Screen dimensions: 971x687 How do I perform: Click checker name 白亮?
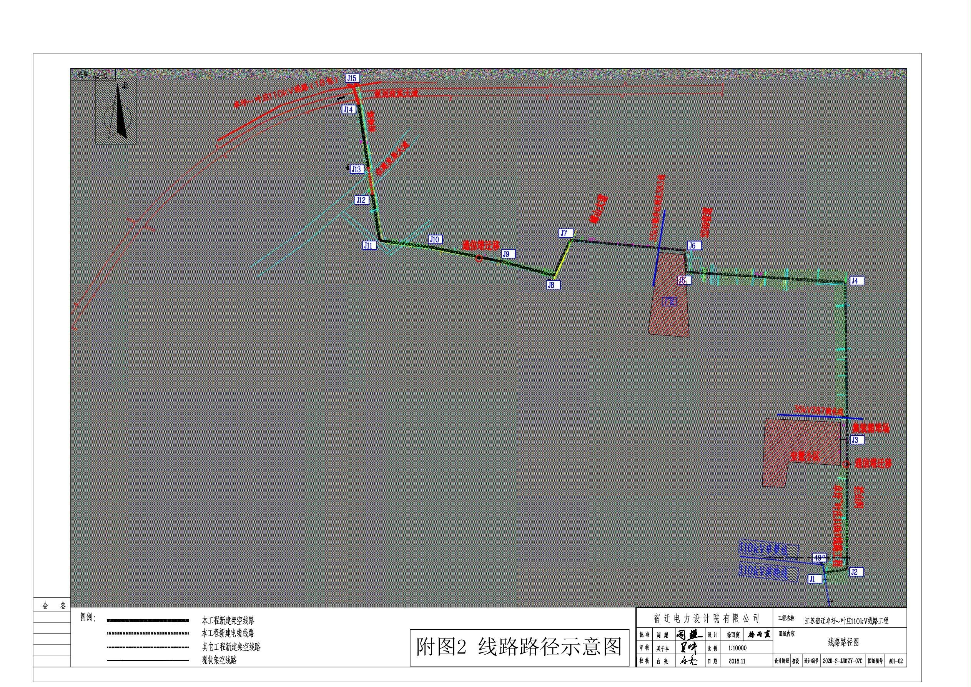[x=663, y=662]
